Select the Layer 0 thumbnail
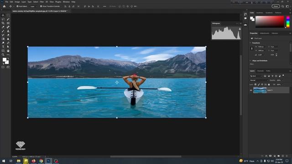292x164 pixels. tap(260, 90)
